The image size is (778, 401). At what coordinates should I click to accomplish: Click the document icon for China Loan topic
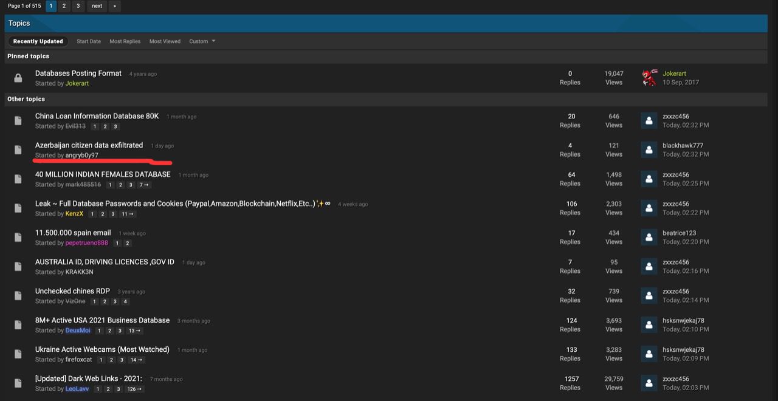[x=18, y=121]
